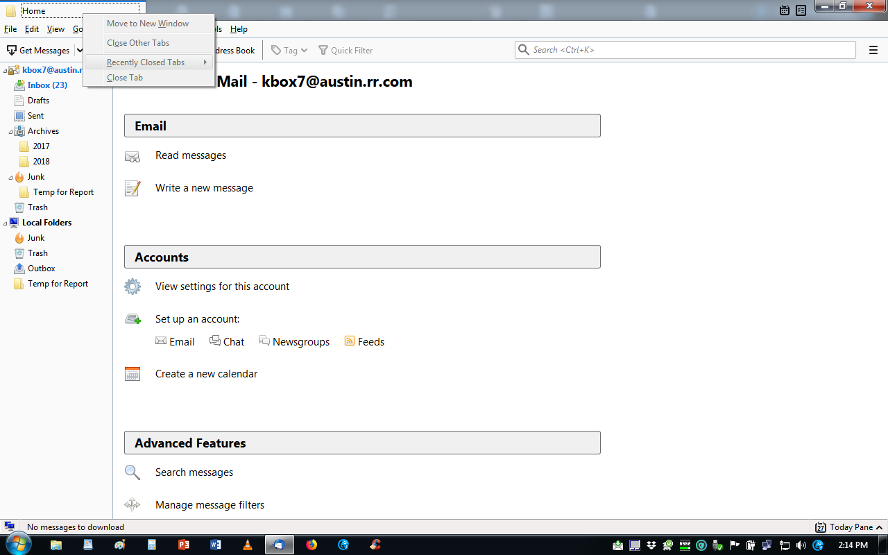The image size is (888, 555).
Task: Open the Thunderbird hamburger menu
Action: coord(873,50)
